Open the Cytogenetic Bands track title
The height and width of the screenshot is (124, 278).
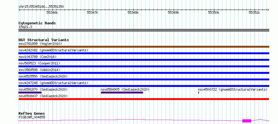(x=37, y=23)
